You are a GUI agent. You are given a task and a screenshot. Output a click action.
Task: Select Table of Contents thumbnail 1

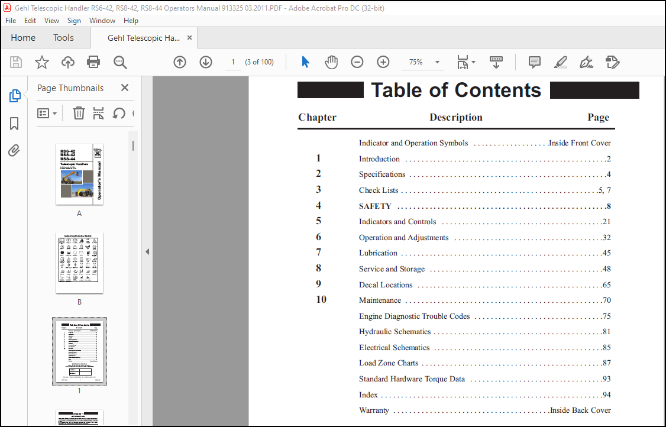pos(79,351)
